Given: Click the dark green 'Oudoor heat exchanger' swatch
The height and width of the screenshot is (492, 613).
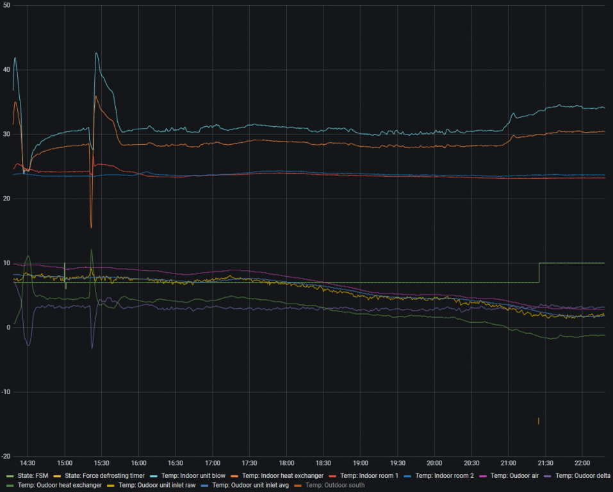Looking at the screenshot, I should pyautogui.click(x=9, y=486).
